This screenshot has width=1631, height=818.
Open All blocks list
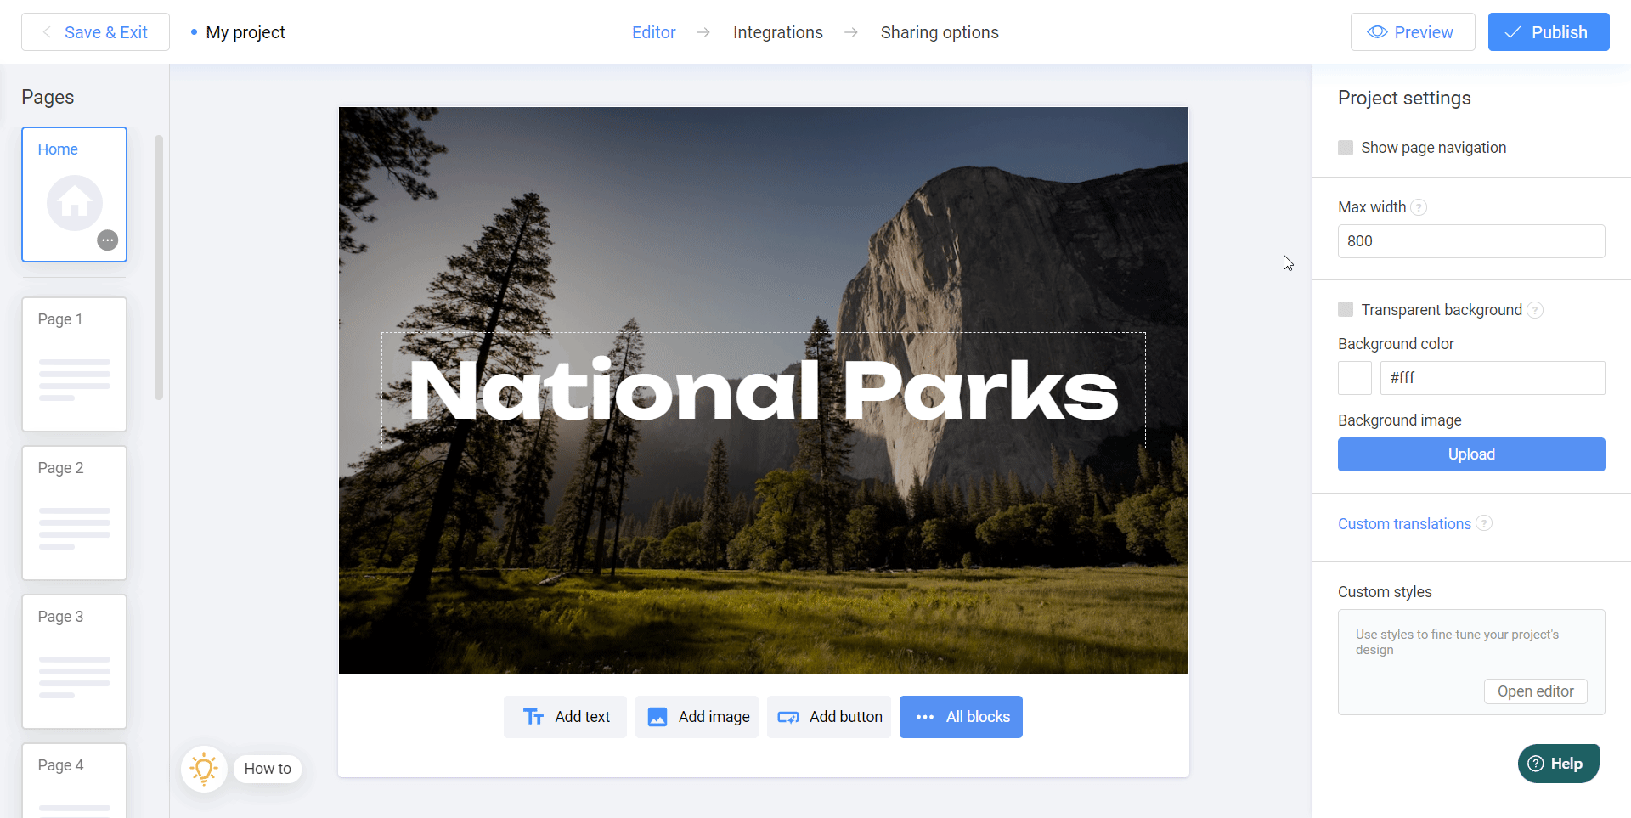point(961,717)
